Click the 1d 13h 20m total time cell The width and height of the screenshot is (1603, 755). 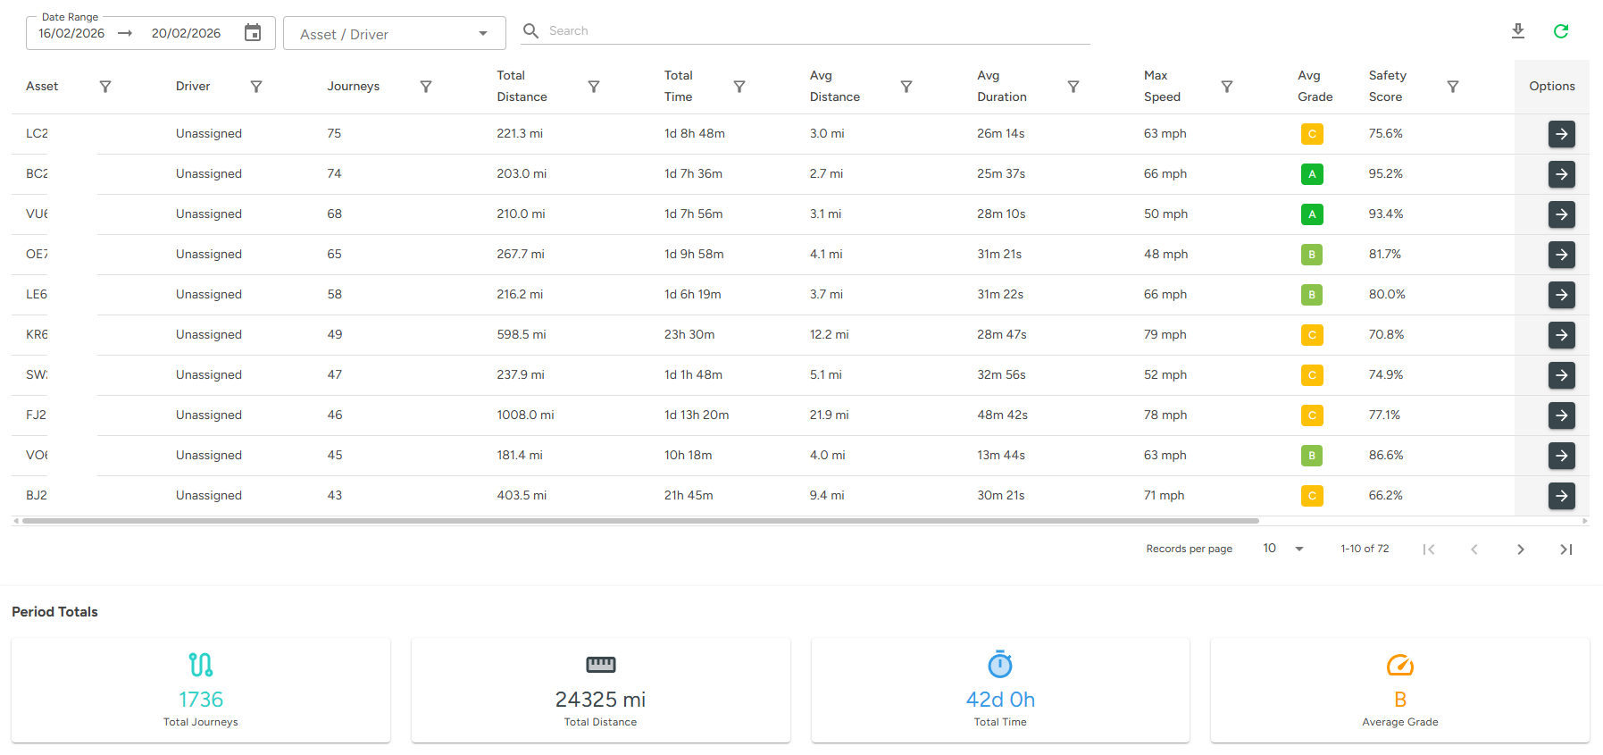pos(697,415)
